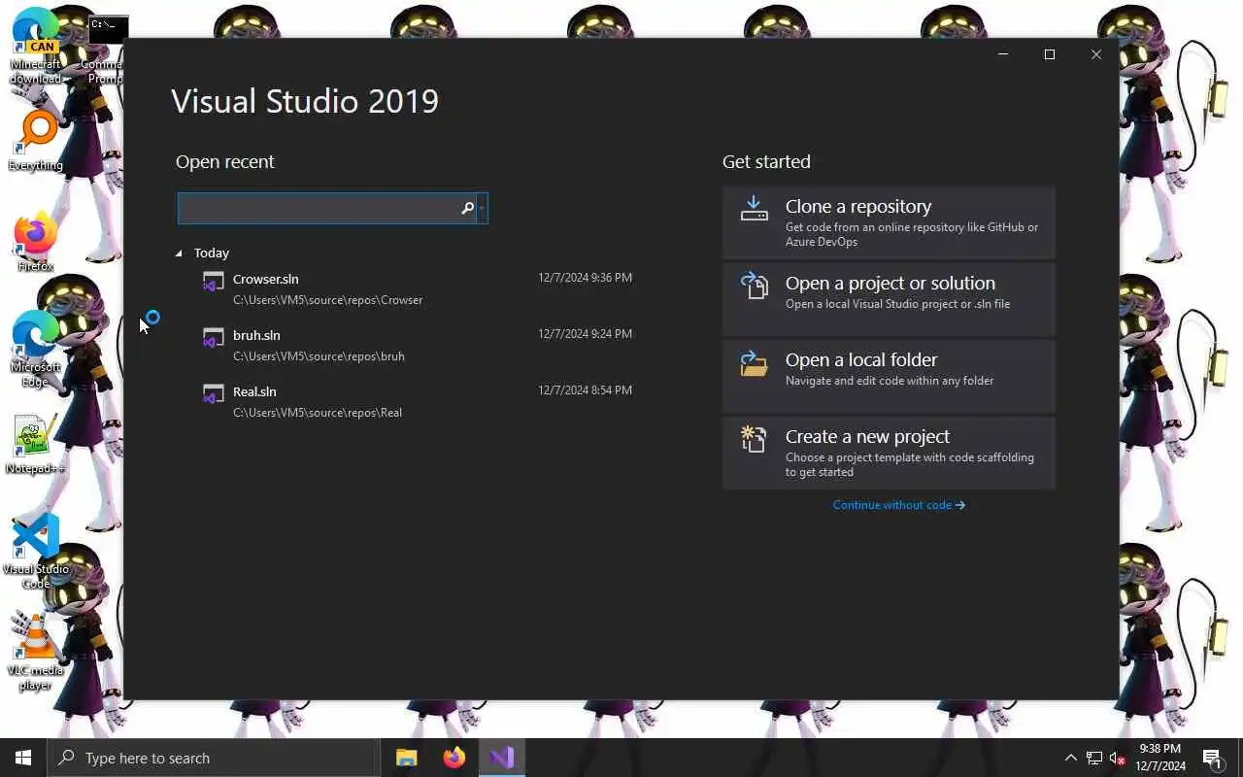Image resolution: width=1243 pixels, height=777 pixels.
Task: Click path C:\Users\VM5\source\repos\Crowser
Action: tap(327, 300)
